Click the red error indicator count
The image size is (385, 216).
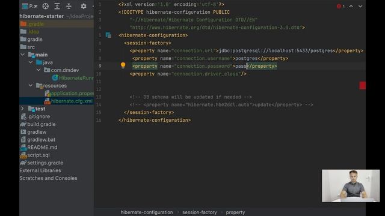coord(341,7)
